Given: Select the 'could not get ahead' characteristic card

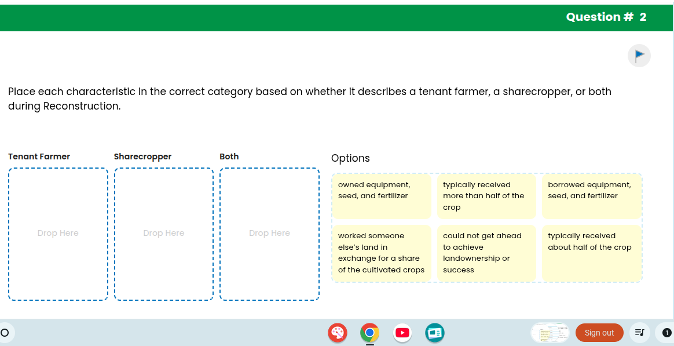Looking at the screenshot, I should [486, 253].
